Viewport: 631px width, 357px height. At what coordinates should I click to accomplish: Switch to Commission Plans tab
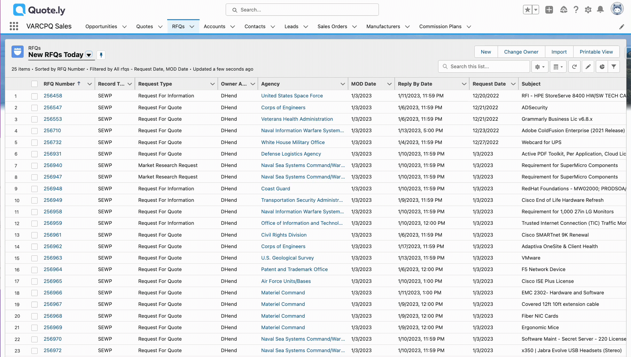tap(440, 26)
